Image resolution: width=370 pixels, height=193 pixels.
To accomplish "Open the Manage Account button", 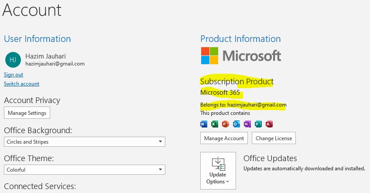I will [x=224, y=138].
